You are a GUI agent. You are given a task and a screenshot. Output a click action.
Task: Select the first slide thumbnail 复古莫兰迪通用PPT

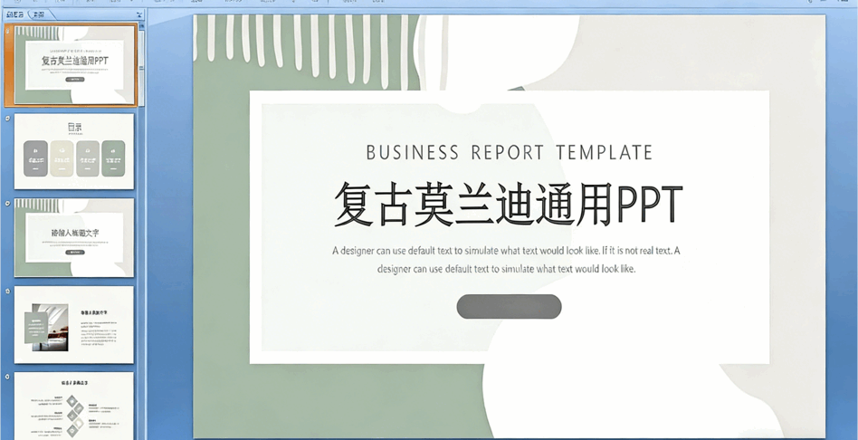[74, 65]
